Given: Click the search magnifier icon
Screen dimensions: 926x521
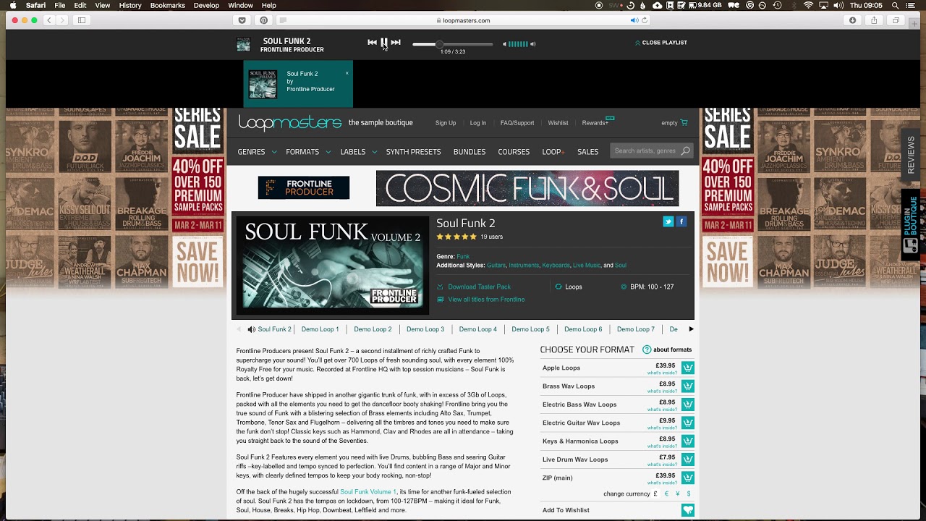Looking at the screenshot, I should (x=685, y=151).
